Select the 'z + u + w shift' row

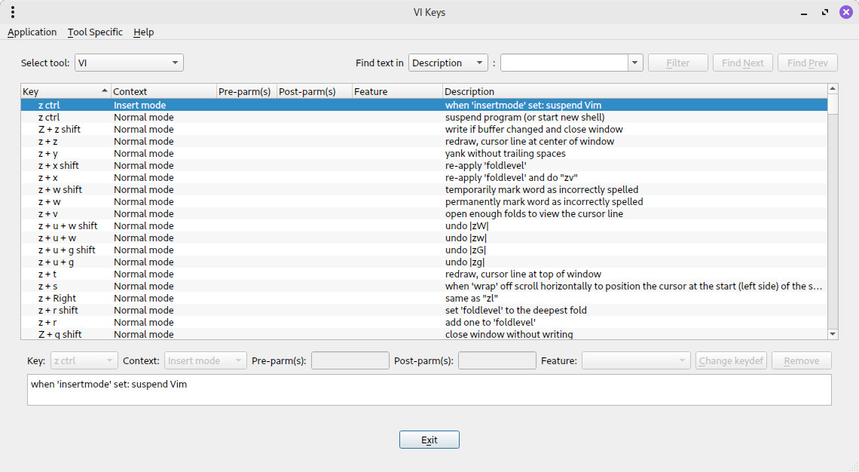click(x=424, y=225)
